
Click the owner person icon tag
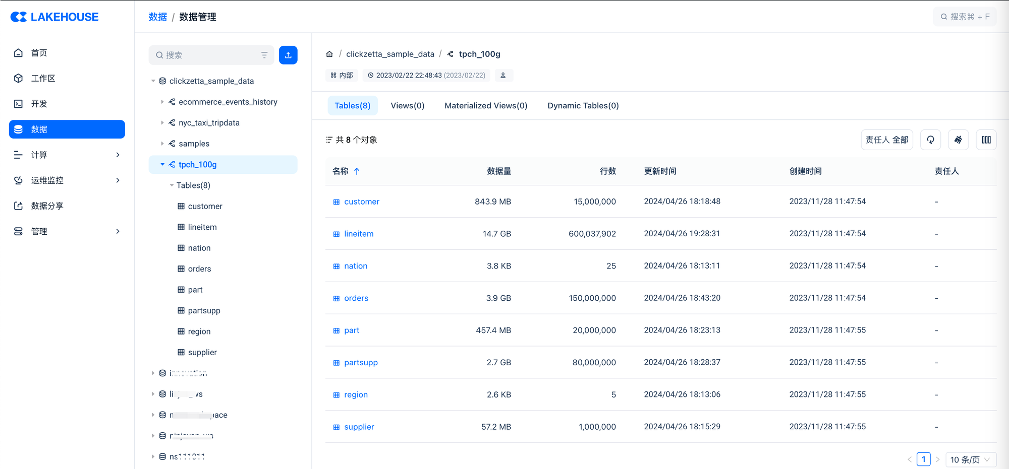503,75
